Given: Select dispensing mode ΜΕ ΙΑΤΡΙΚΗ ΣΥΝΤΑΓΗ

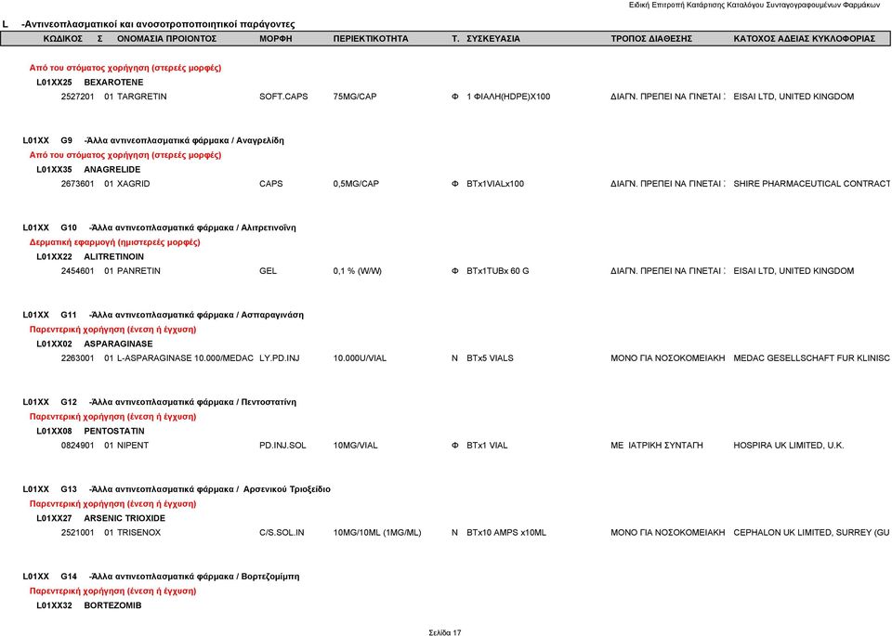Looking at the screenshot, I should pyautogui.click(x=657, y=446).
